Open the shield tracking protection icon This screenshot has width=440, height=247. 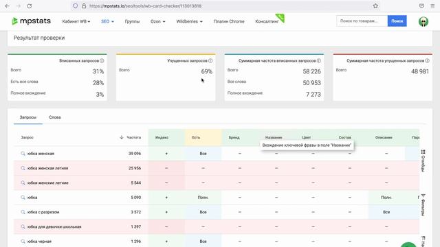(75, 6)
